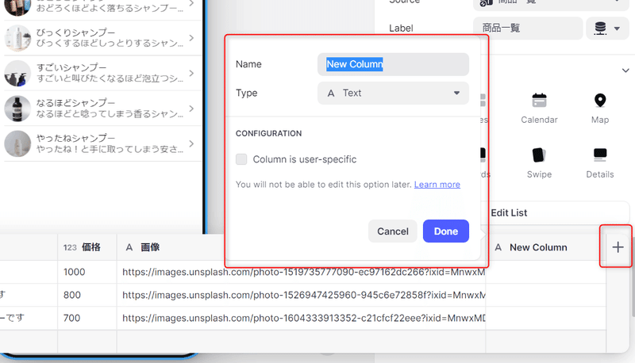Image resolution: width=635 pixels, height=363 pixels.
Task: Open the database icon dropdown beside Label
Action: tap(606, 28)
